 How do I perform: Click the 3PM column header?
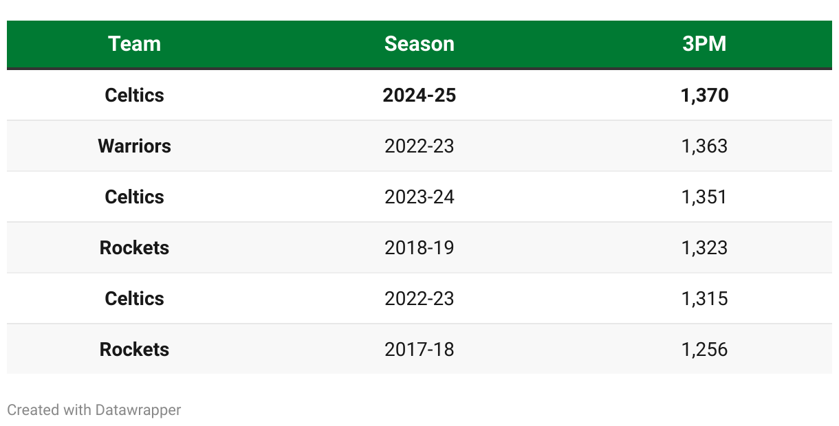(704, 44)
